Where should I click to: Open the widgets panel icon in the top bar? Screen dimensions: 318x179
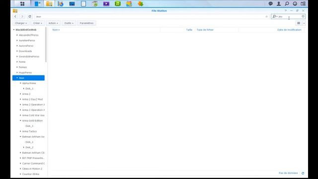tap(303, 3)
